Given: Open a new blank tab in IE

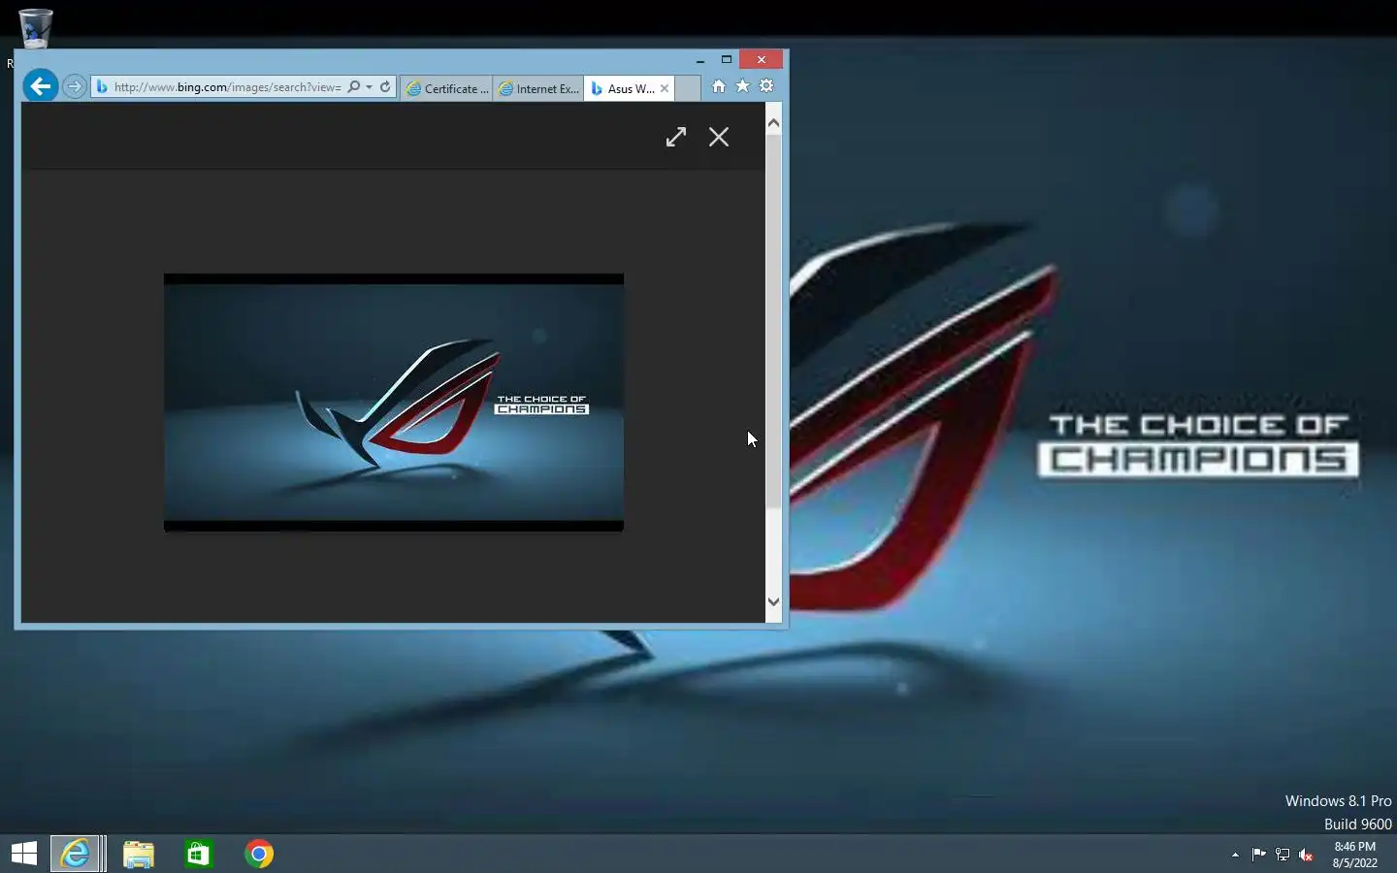Looking at the screenshot, I should pyautogui.click(x=688, y=88).
